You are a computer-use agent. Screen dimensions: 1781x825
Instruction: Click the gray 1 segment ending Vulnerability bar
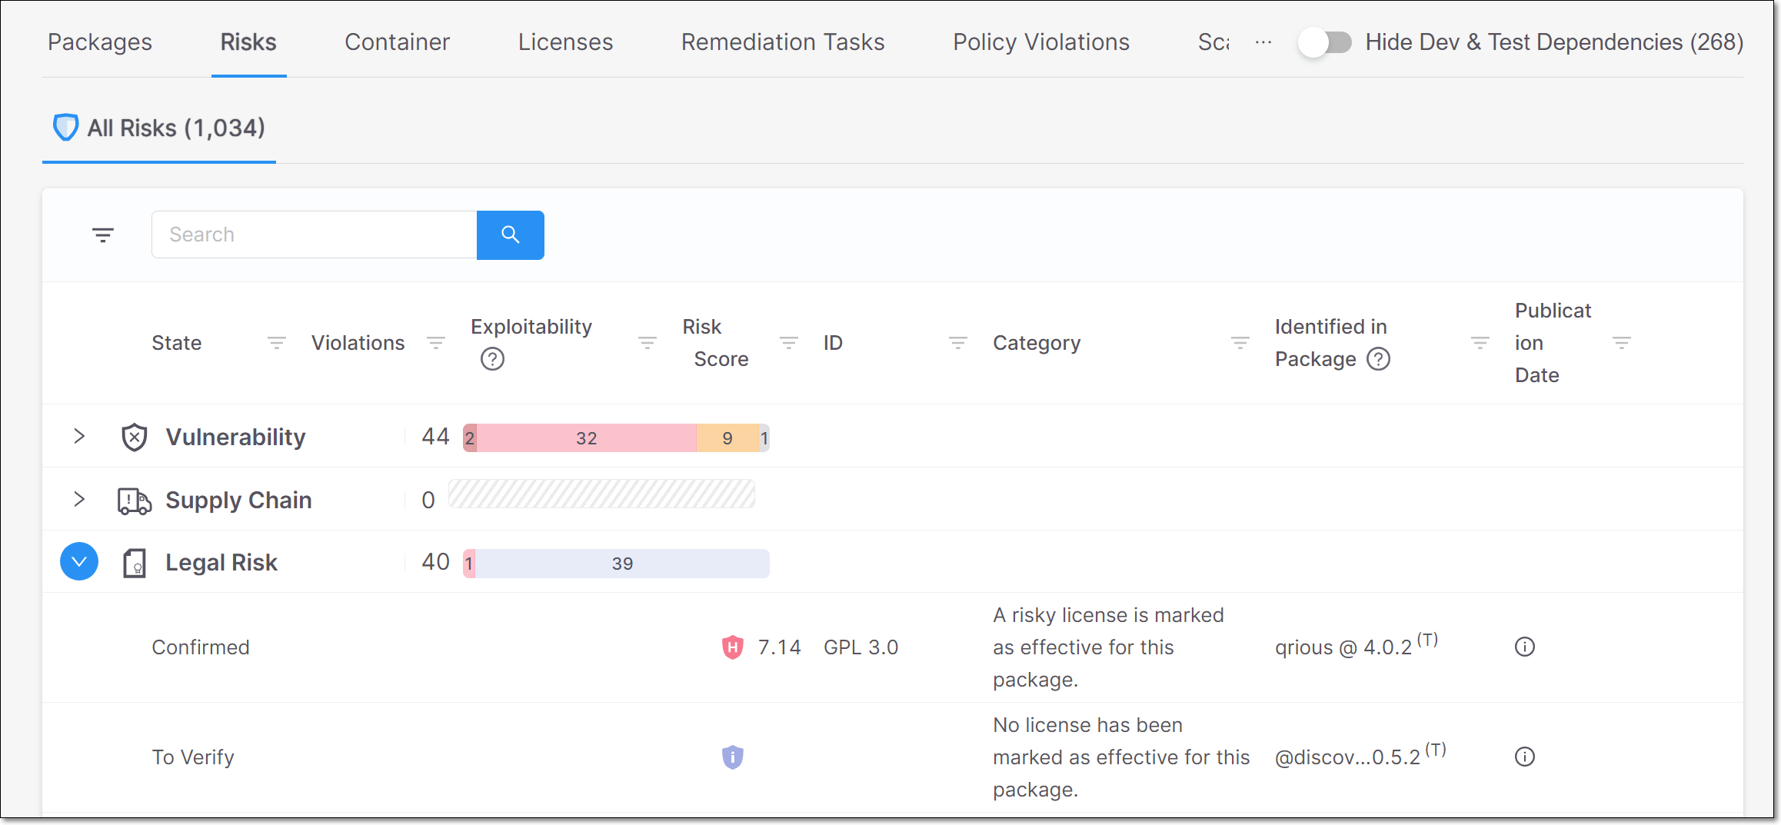coord(764,438)
